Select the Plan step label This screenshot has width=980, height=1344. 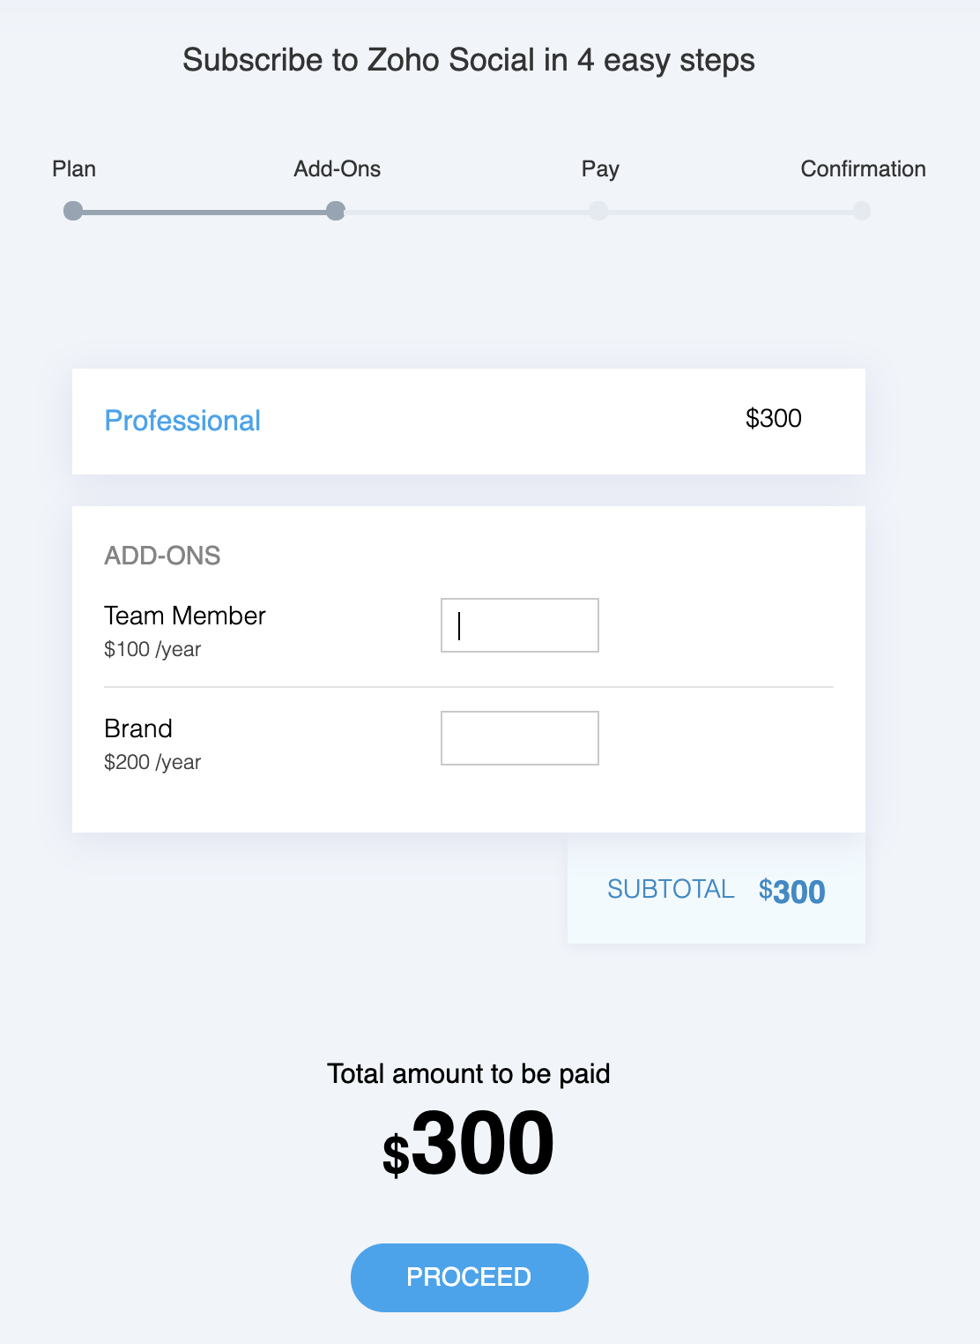74,168
